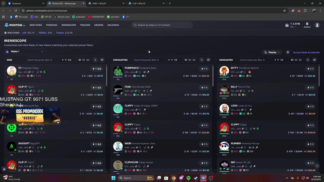Mute sound alerts in the GRADUATING column
324x182 pixels.
pos(208,60)
